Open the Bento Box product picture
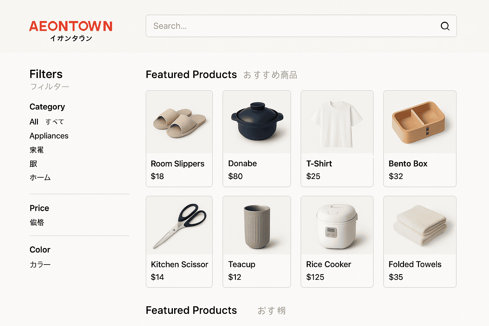The width and height of the screenshot is (489, 326). (x=420, y=122)
